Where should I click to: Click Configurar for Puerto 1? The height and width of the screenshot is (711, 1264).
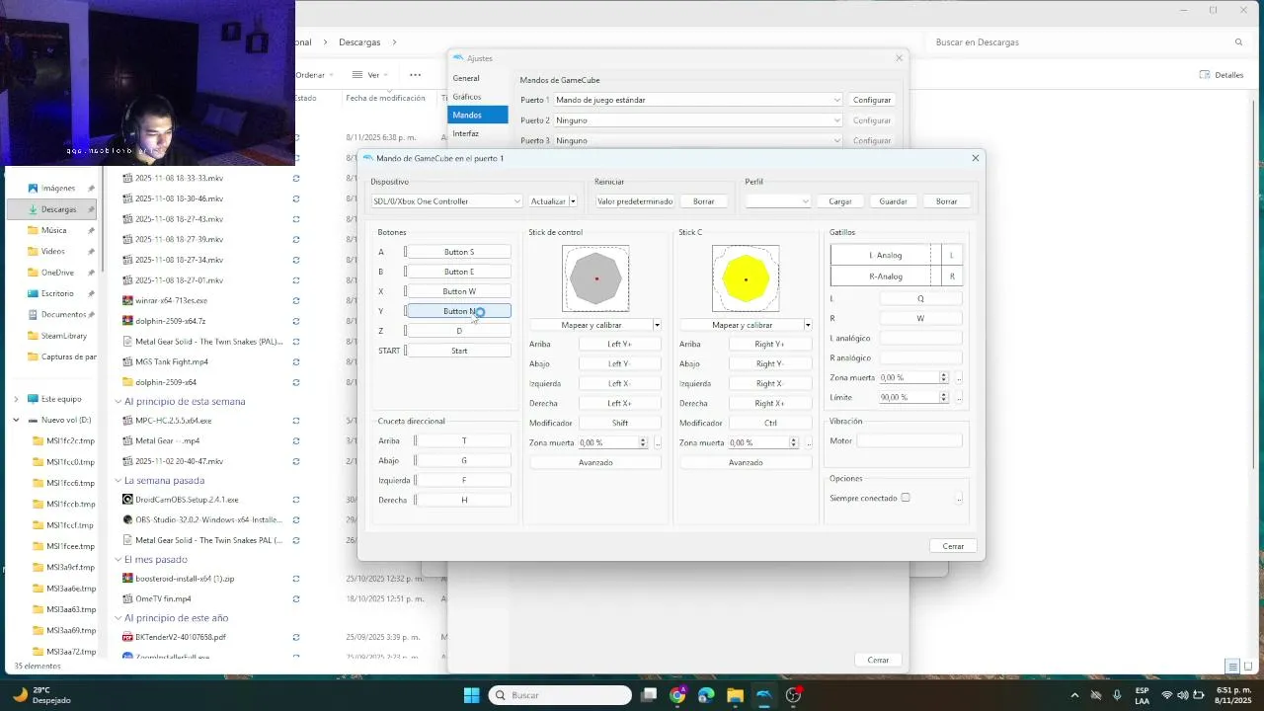[872, 100]
